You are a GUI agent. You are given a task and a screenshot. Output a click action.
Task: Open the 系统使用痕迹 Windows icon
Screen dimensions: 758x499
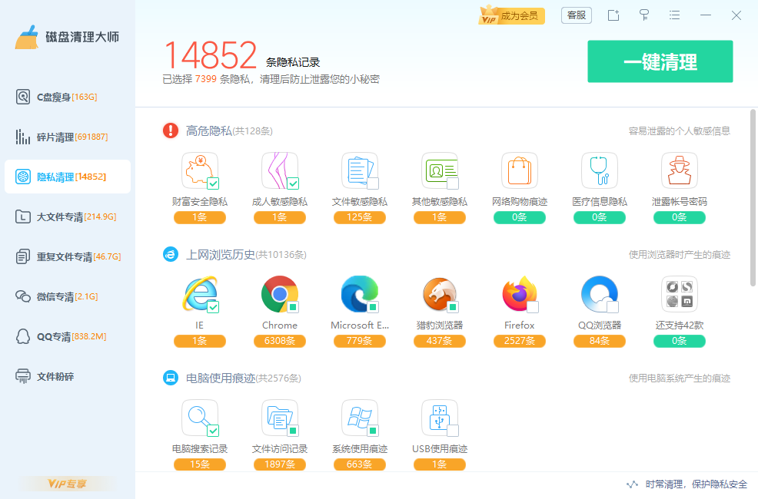click(x=359, y=418)
